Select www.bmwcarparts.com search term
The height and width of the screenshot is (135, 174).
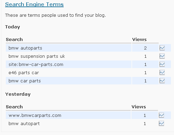click(x=35, y=116)
